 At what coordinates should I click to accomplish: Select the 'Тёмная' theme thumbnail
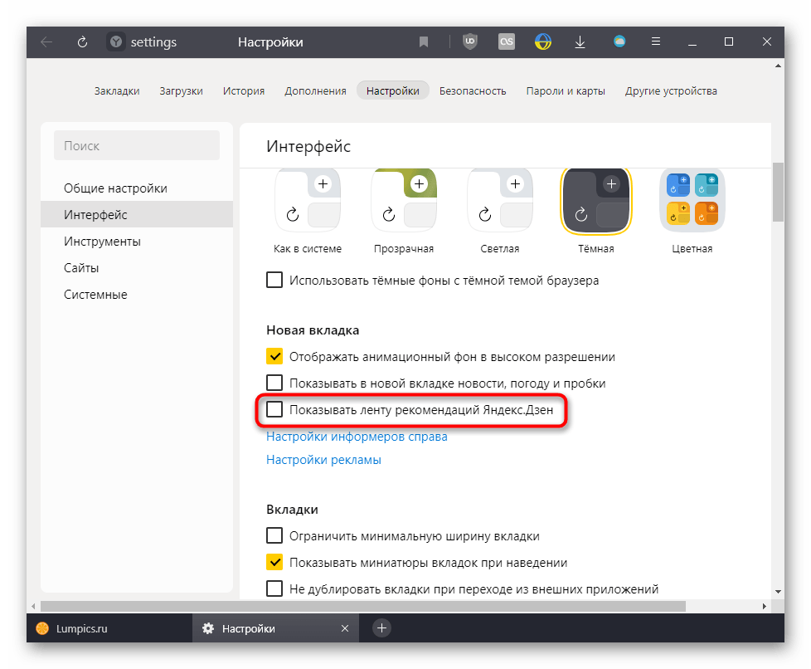pos(596,200)
